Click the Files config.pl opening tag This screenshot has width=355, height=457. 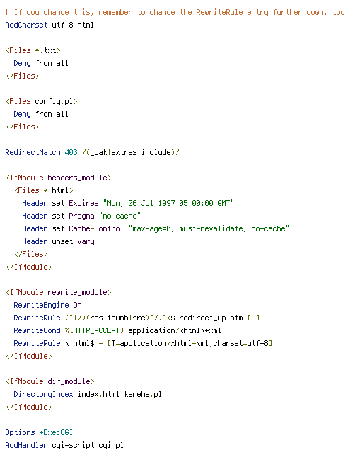(x=42, y=101)
